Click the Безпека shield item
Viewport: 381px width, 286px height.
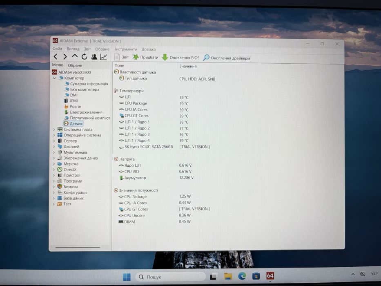coord(68,187)
